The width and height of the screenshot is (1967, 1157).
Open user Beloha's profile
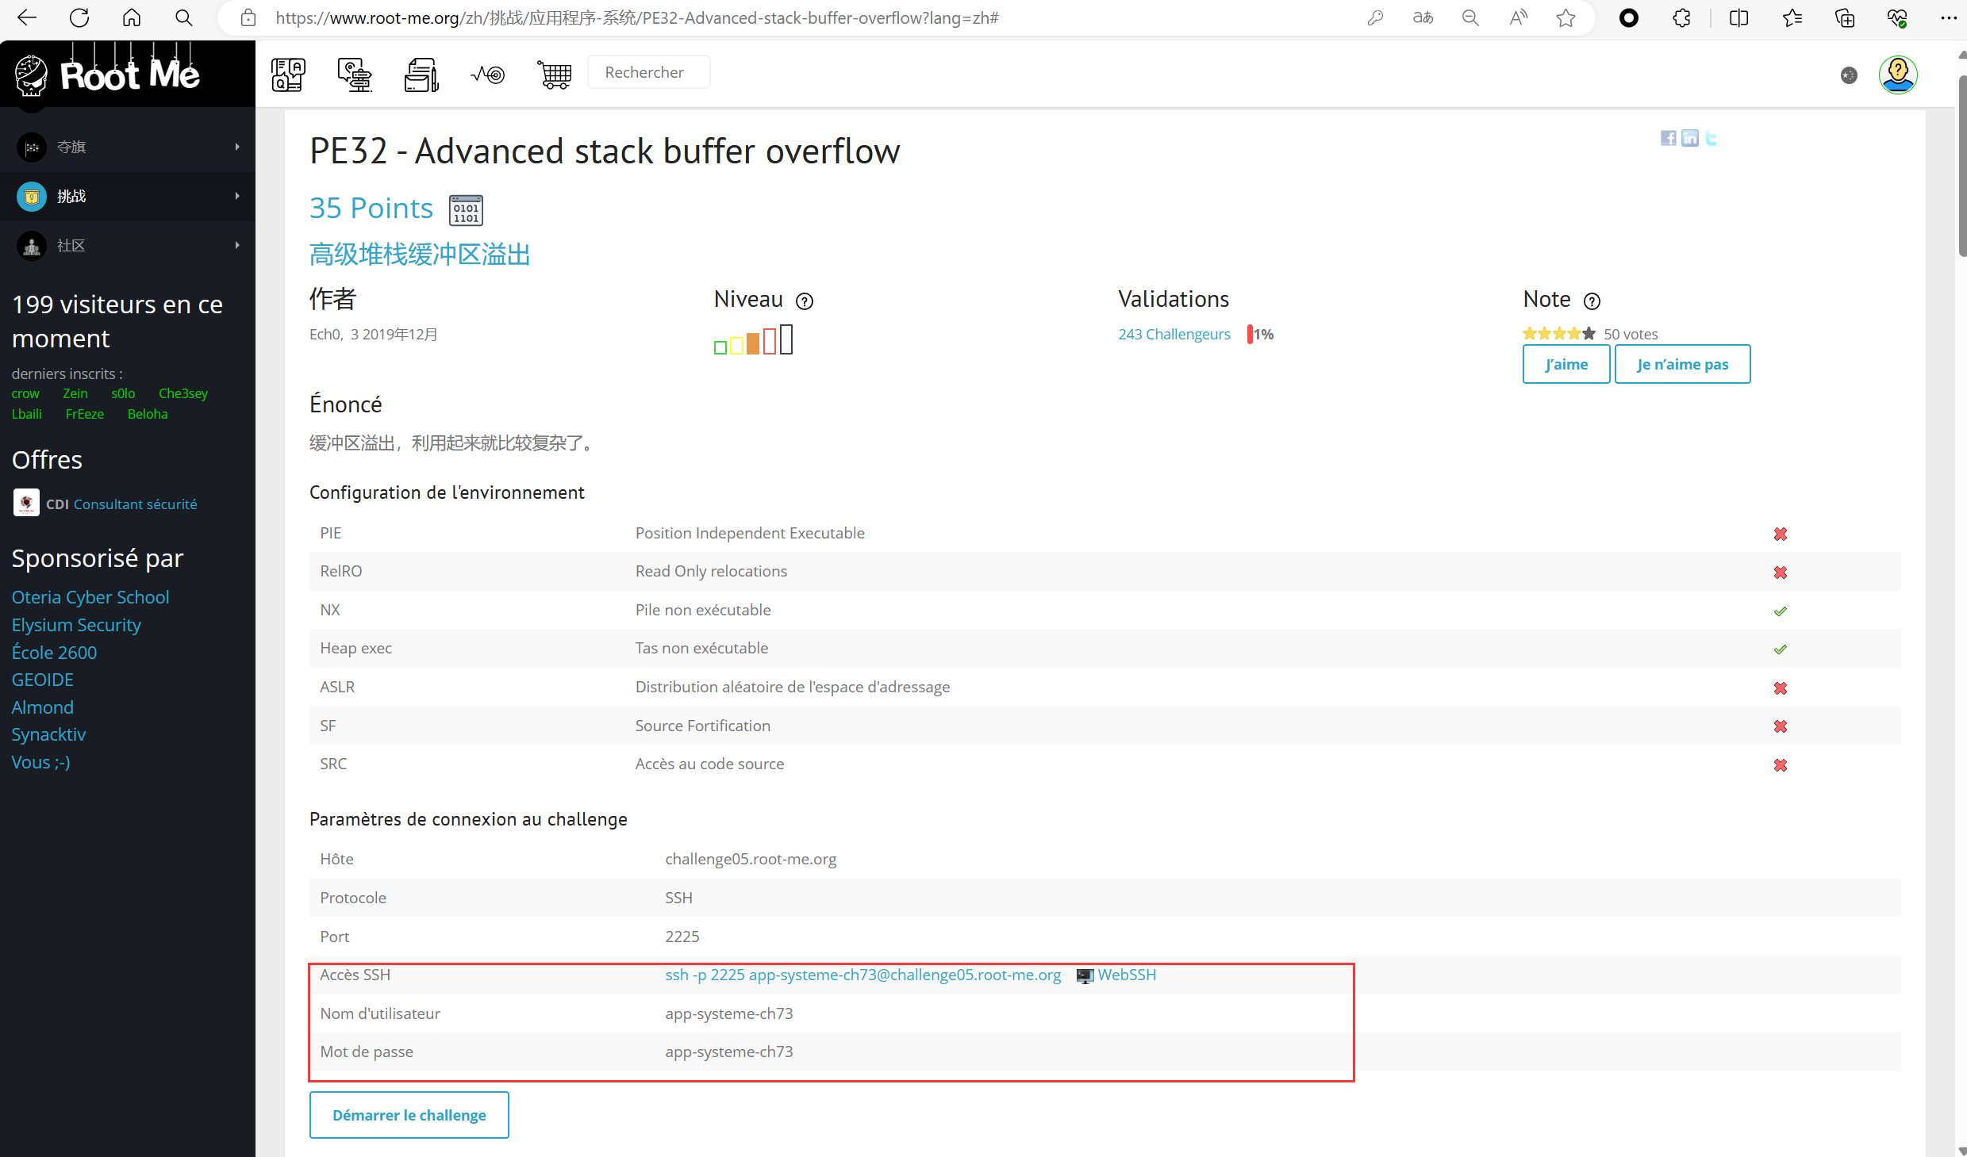(148, 414)
